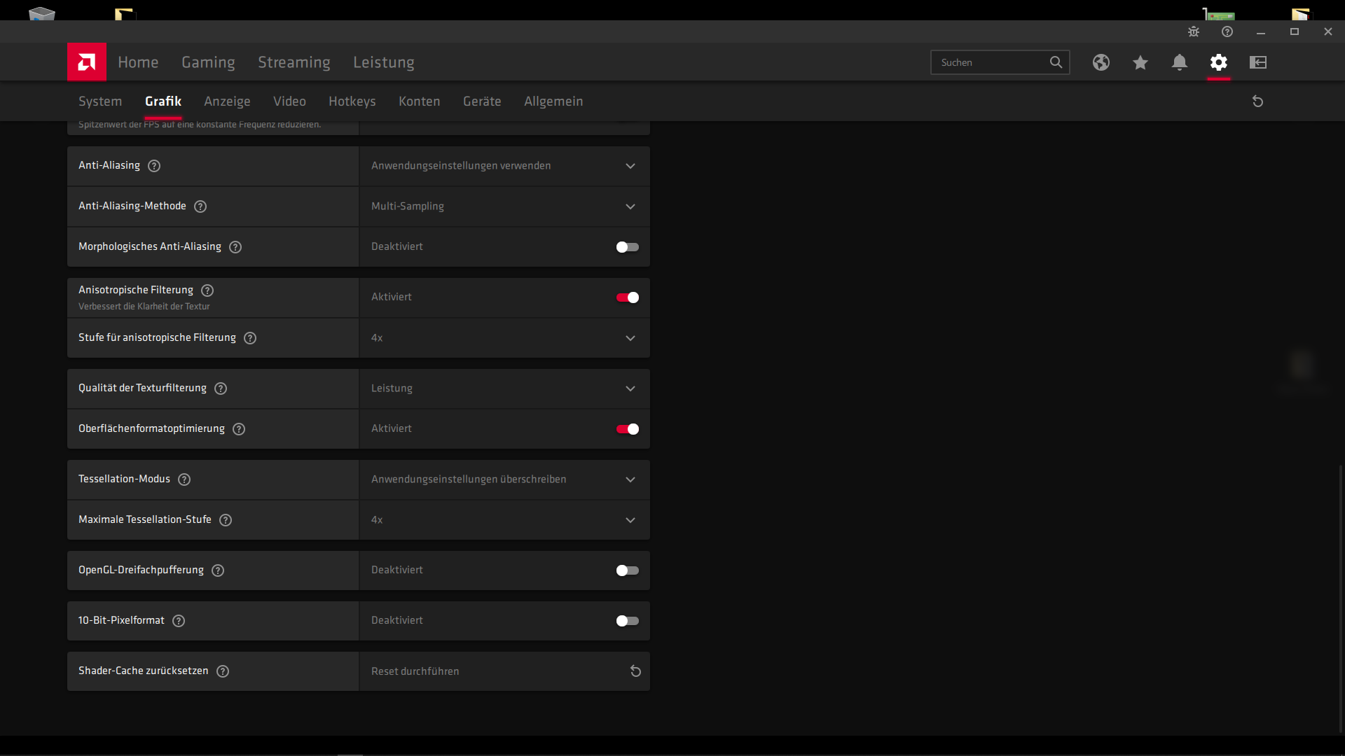Open the Gaming menu tab
Screen dimensions: 1345x756
(x=208, y=62)
